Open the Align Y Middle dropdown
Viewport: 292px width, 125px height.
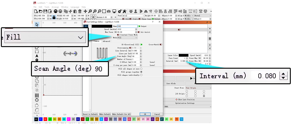click(189, 19)
